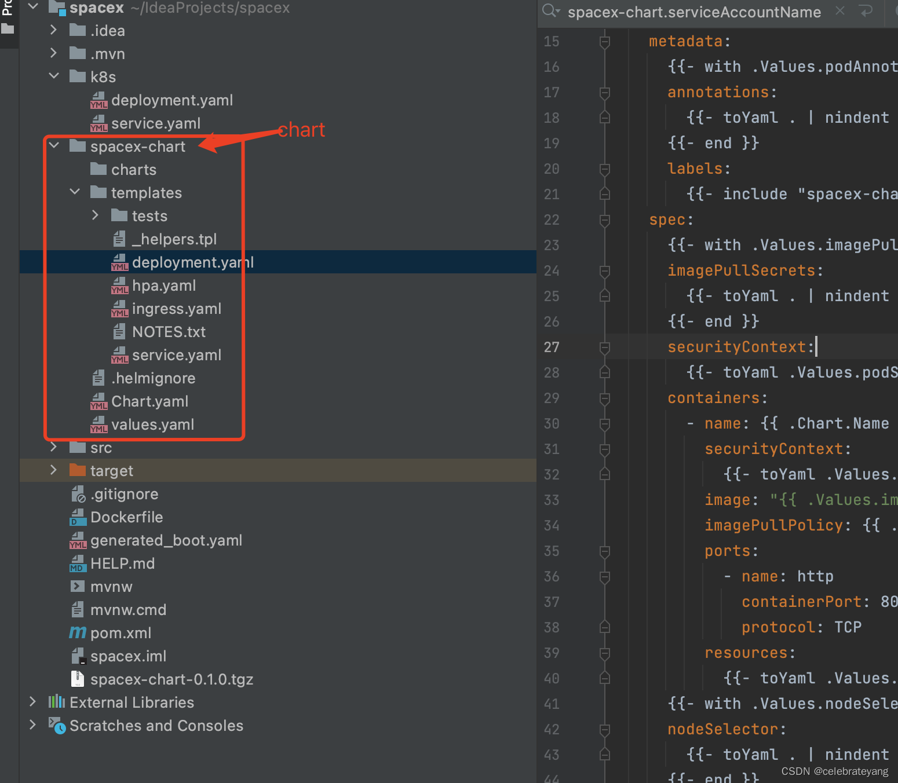
Task: Select the .idea folder icon
Action: 78,30
